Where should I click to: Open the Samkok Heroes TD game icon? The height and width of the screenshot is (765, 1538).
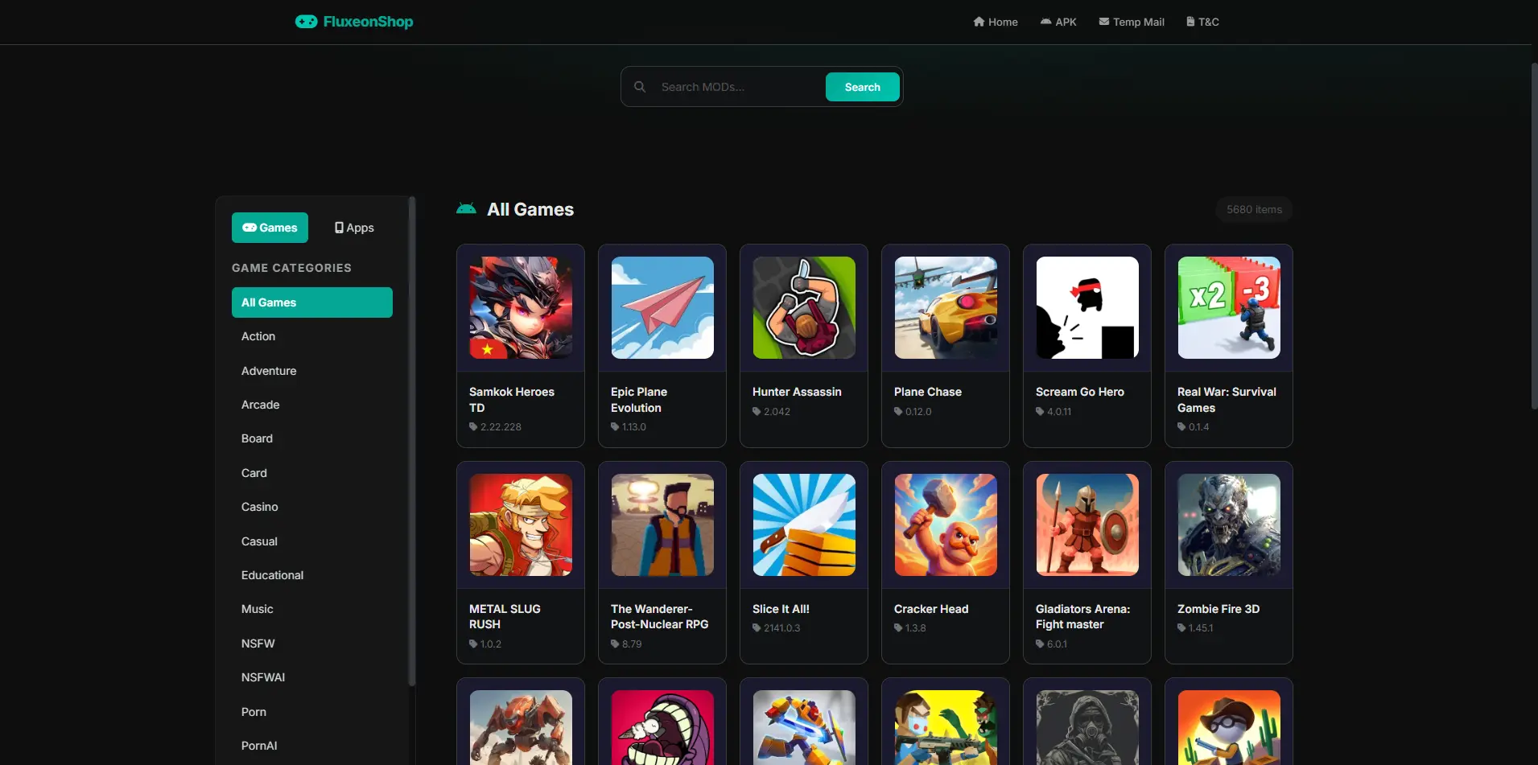[x=521, y=307]
